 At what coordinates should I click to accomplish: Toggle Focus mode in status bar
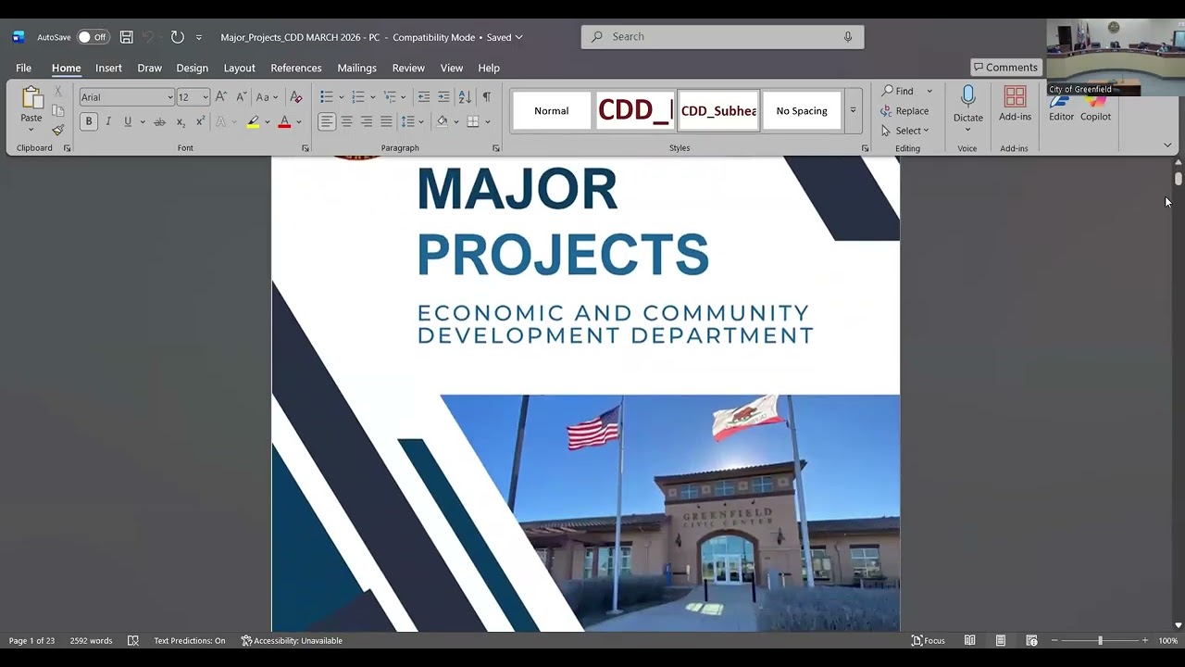tap(929, 641)
